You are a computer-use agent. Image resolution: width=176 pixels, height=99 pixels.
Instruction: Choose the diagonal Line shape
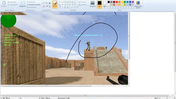(x=60, y=2)
